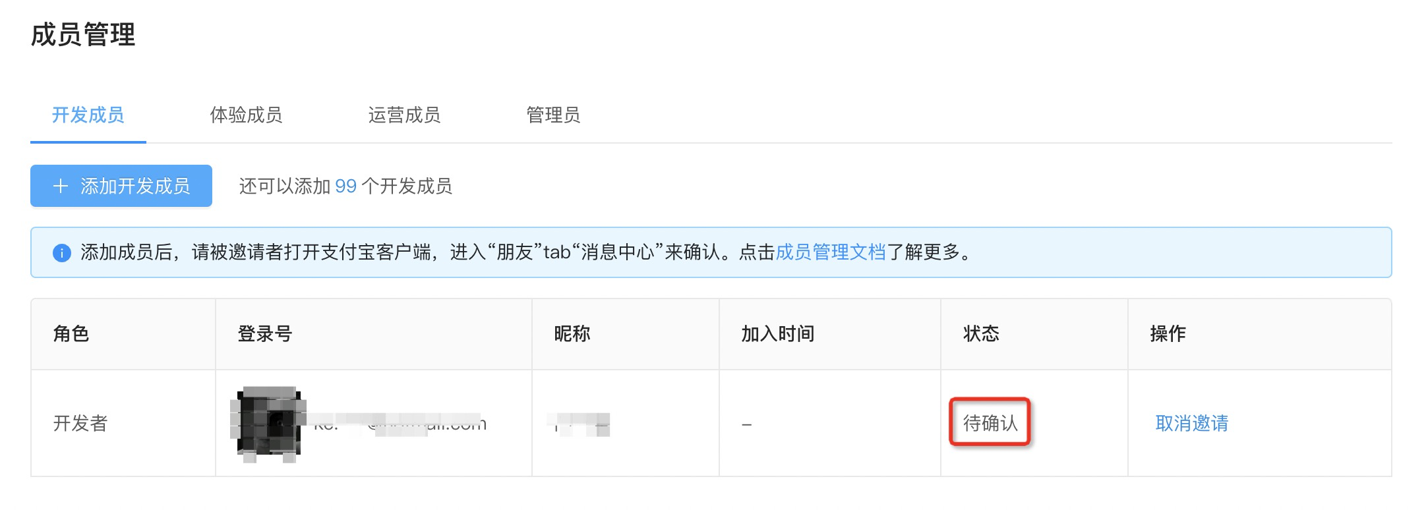The image size is (1428, 510).
Task: Click the 开发者 role cell
Action: pyautogui.click(x=80, y=423)
